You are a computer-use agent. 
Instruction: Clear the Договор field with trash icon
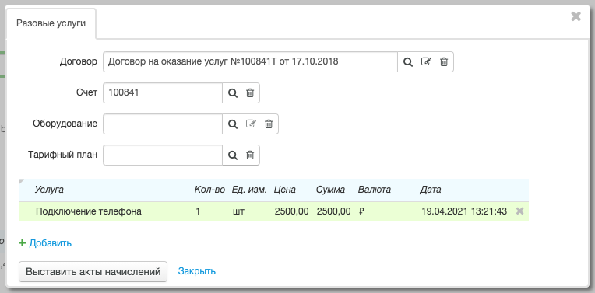click(444, 61)
